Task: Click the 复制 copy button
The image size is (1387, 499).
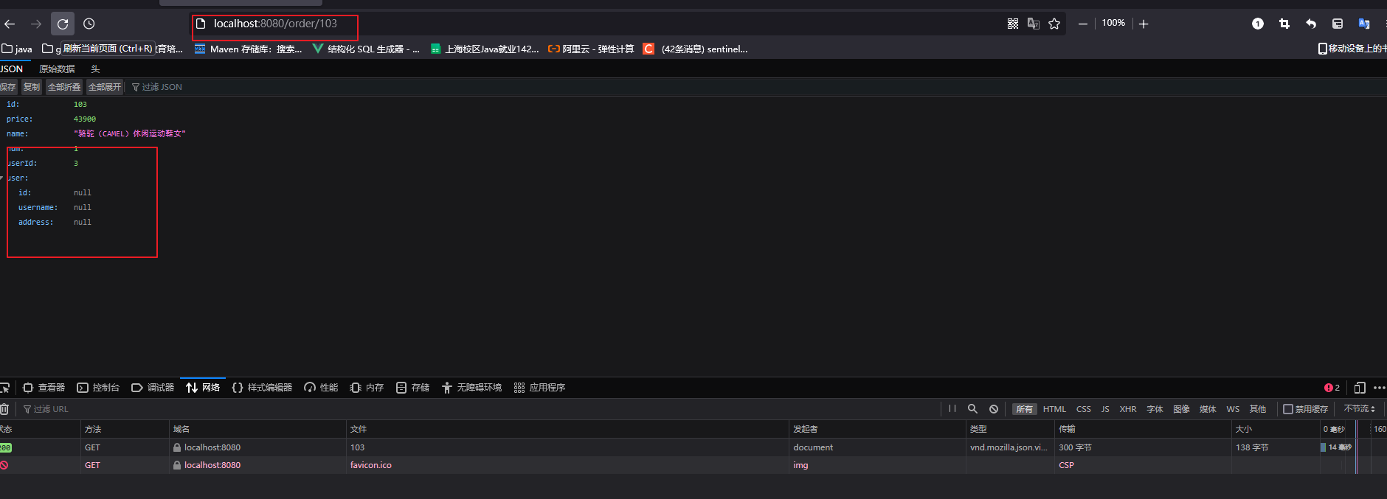Action: [32, 87]
